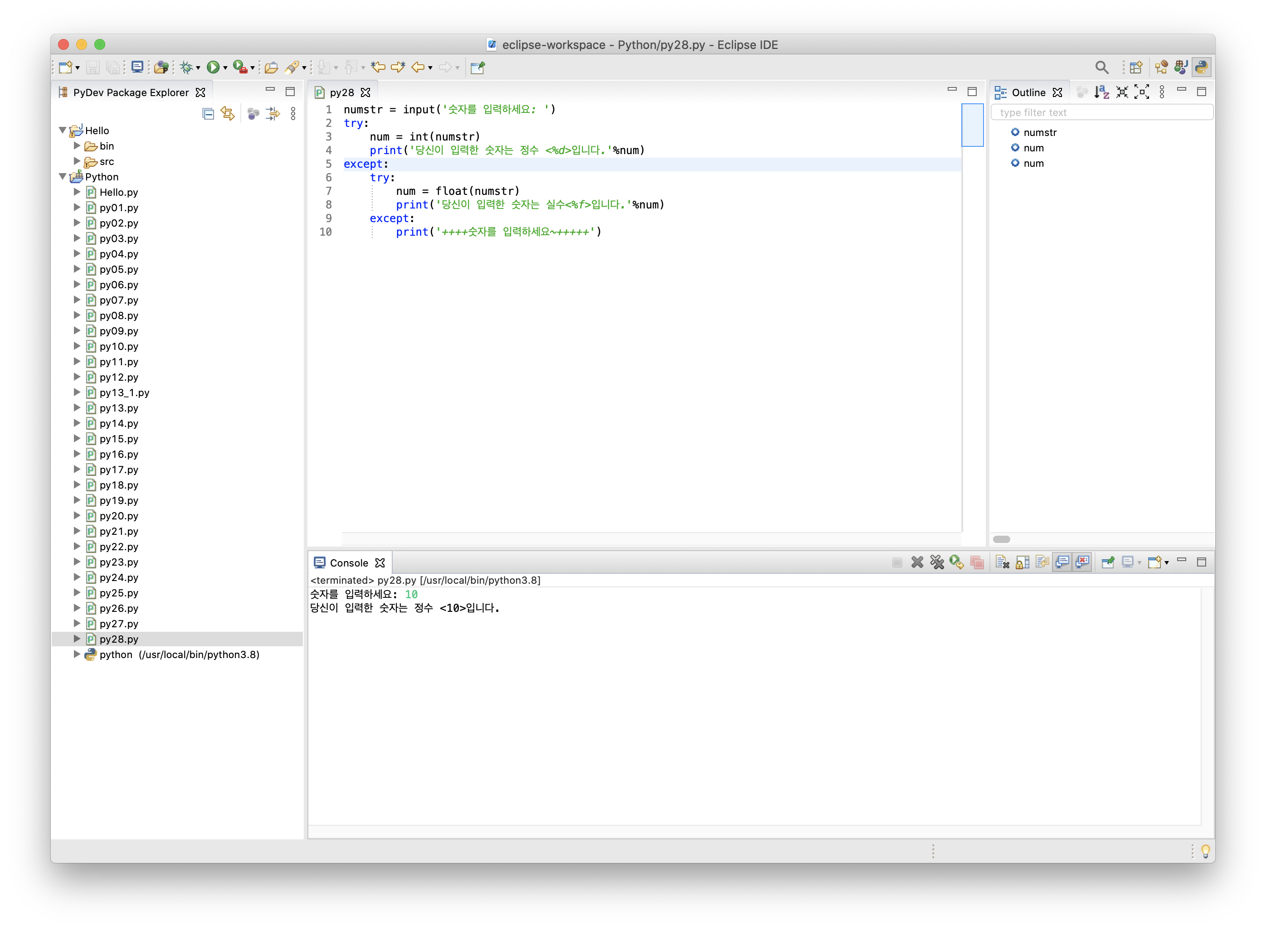This screenshot has width=1266, height=930.
Task: Start the Debug bug icon
Action: 186,68
